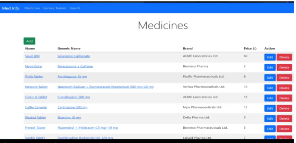The height and width of the screenshot is (143, 296).
Task: Open the Ceflin Capsule medicine link
Action: 36,107
